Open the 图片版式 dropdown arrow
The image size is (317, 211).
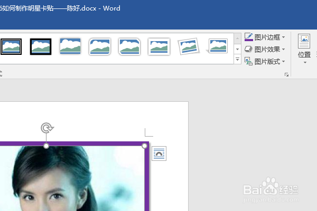(x=283, y=61)
